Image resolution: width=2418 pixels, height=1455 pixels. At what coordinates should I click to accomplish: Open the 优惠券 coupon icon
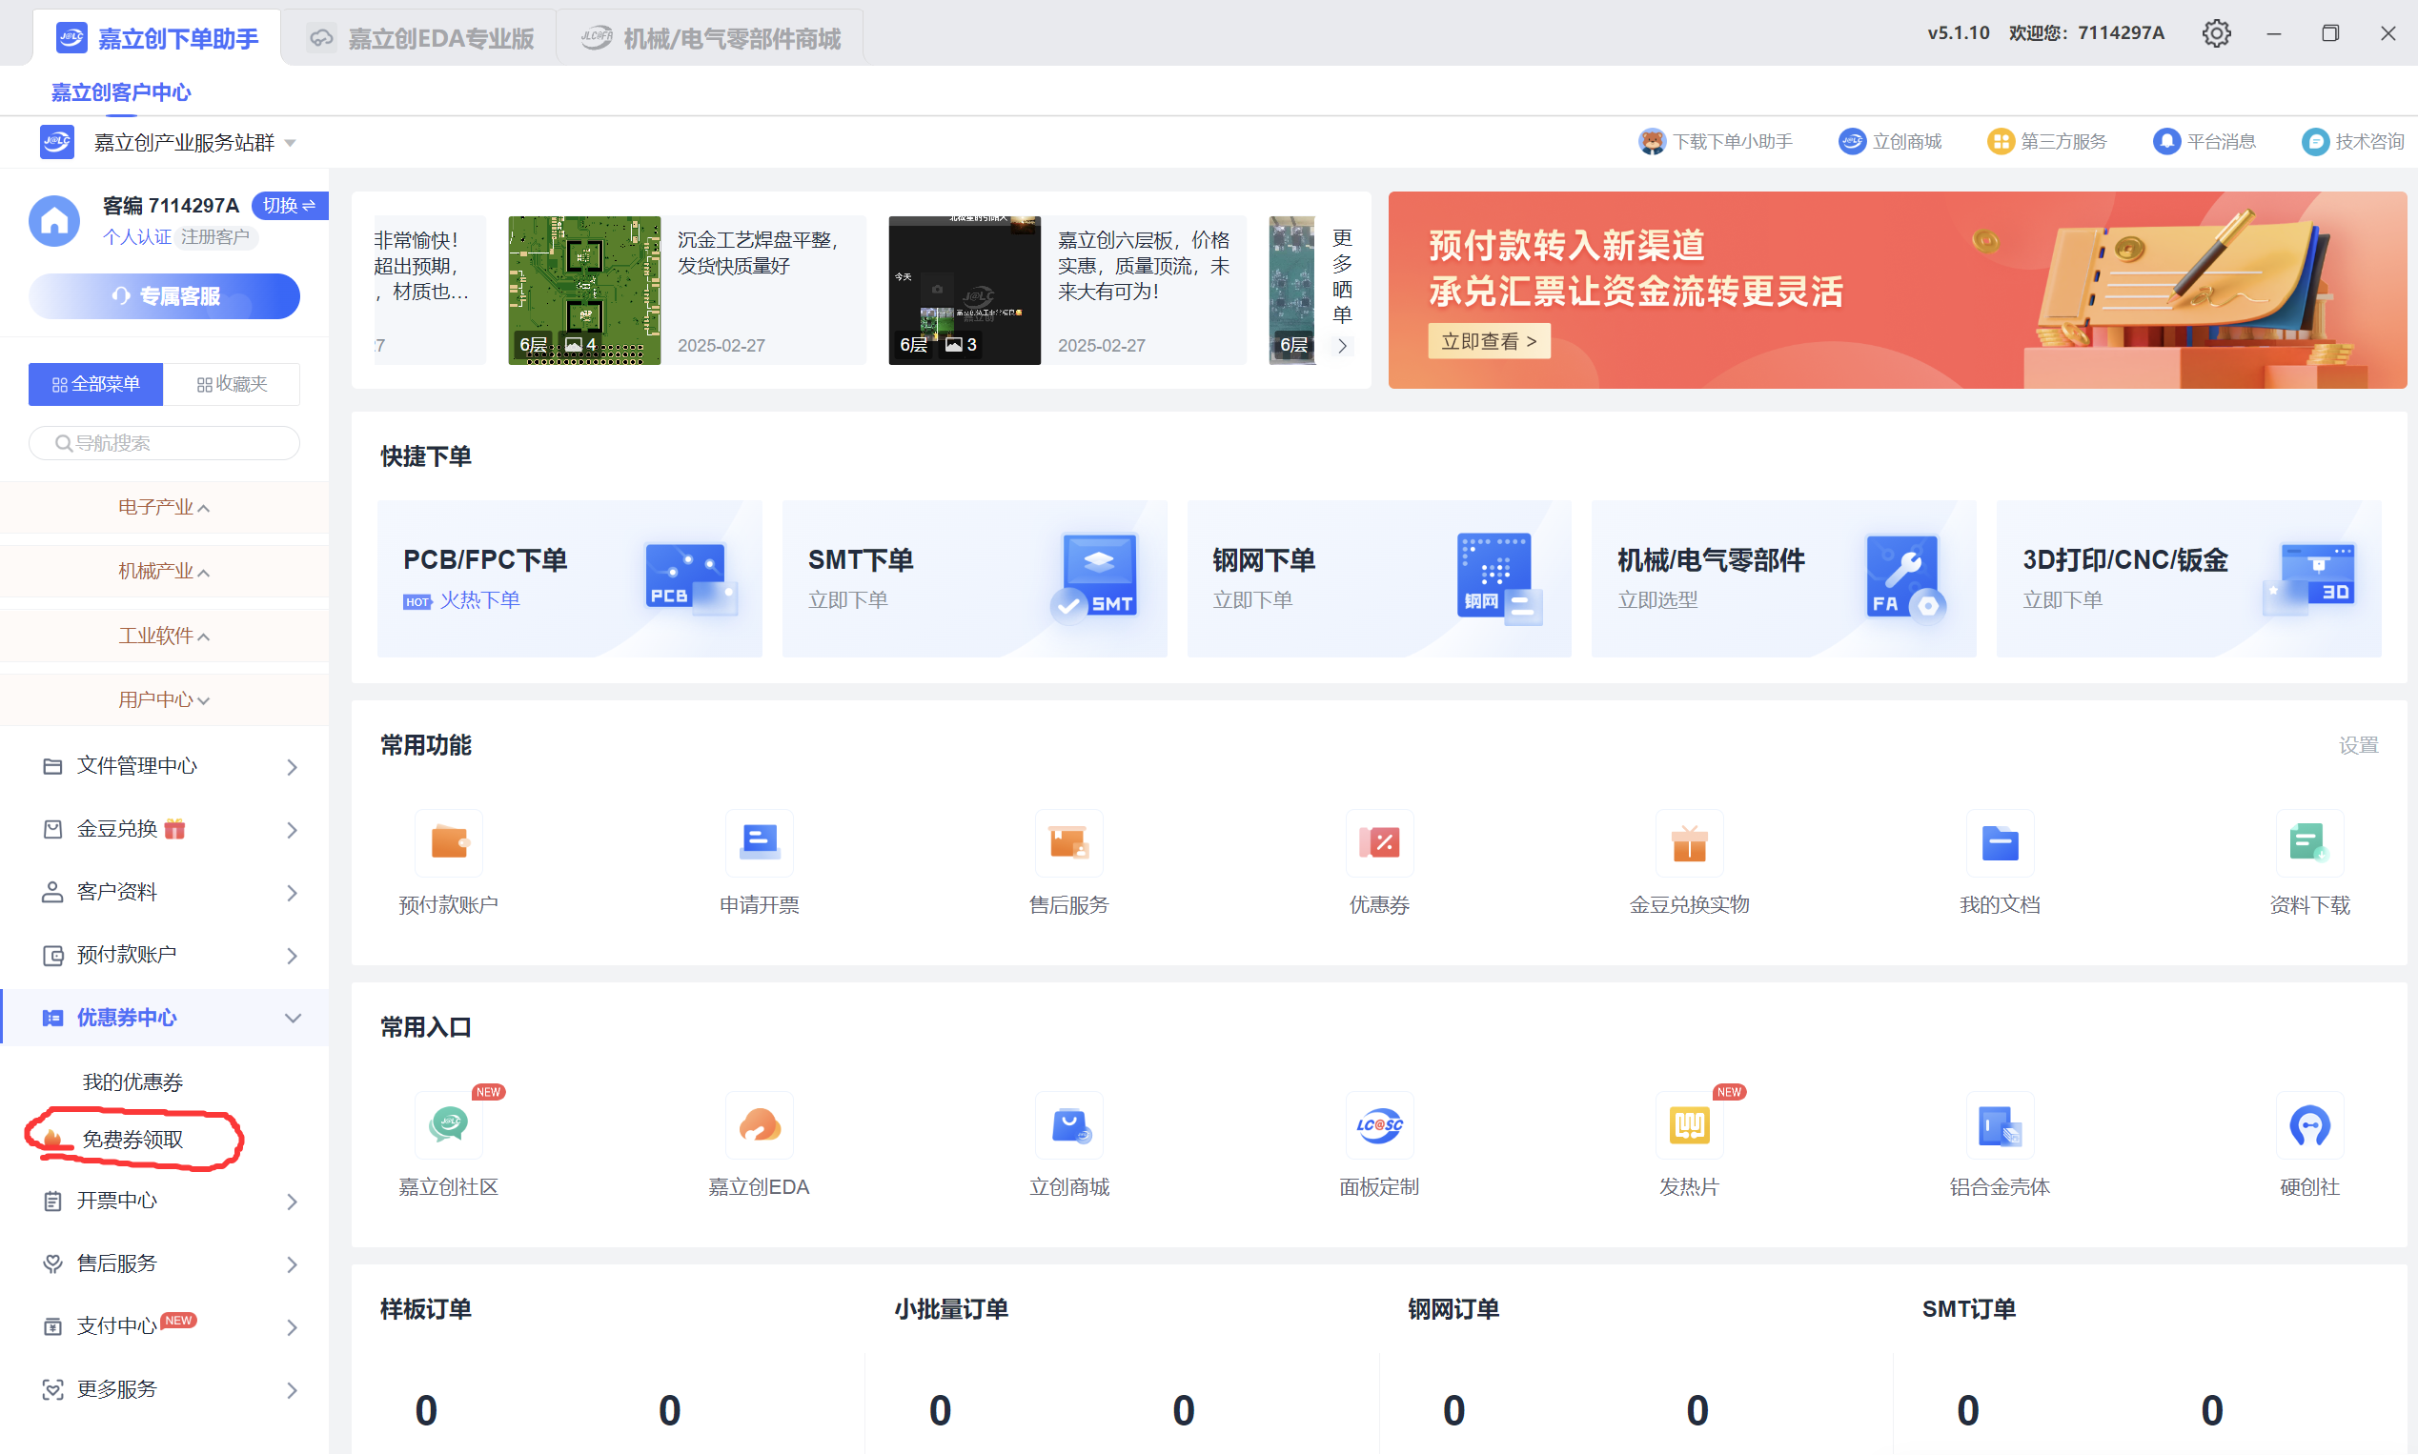click(1378, 842)
